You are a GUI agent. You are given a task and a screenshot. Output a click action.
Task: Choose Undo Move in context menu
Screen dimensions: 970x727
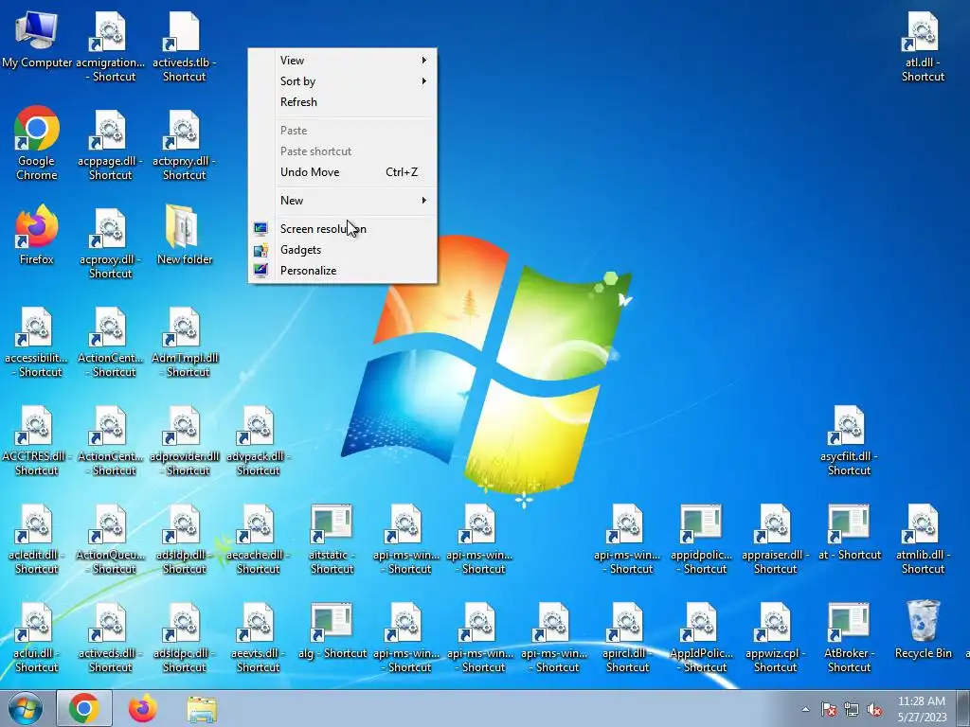[x=343, y=172]
